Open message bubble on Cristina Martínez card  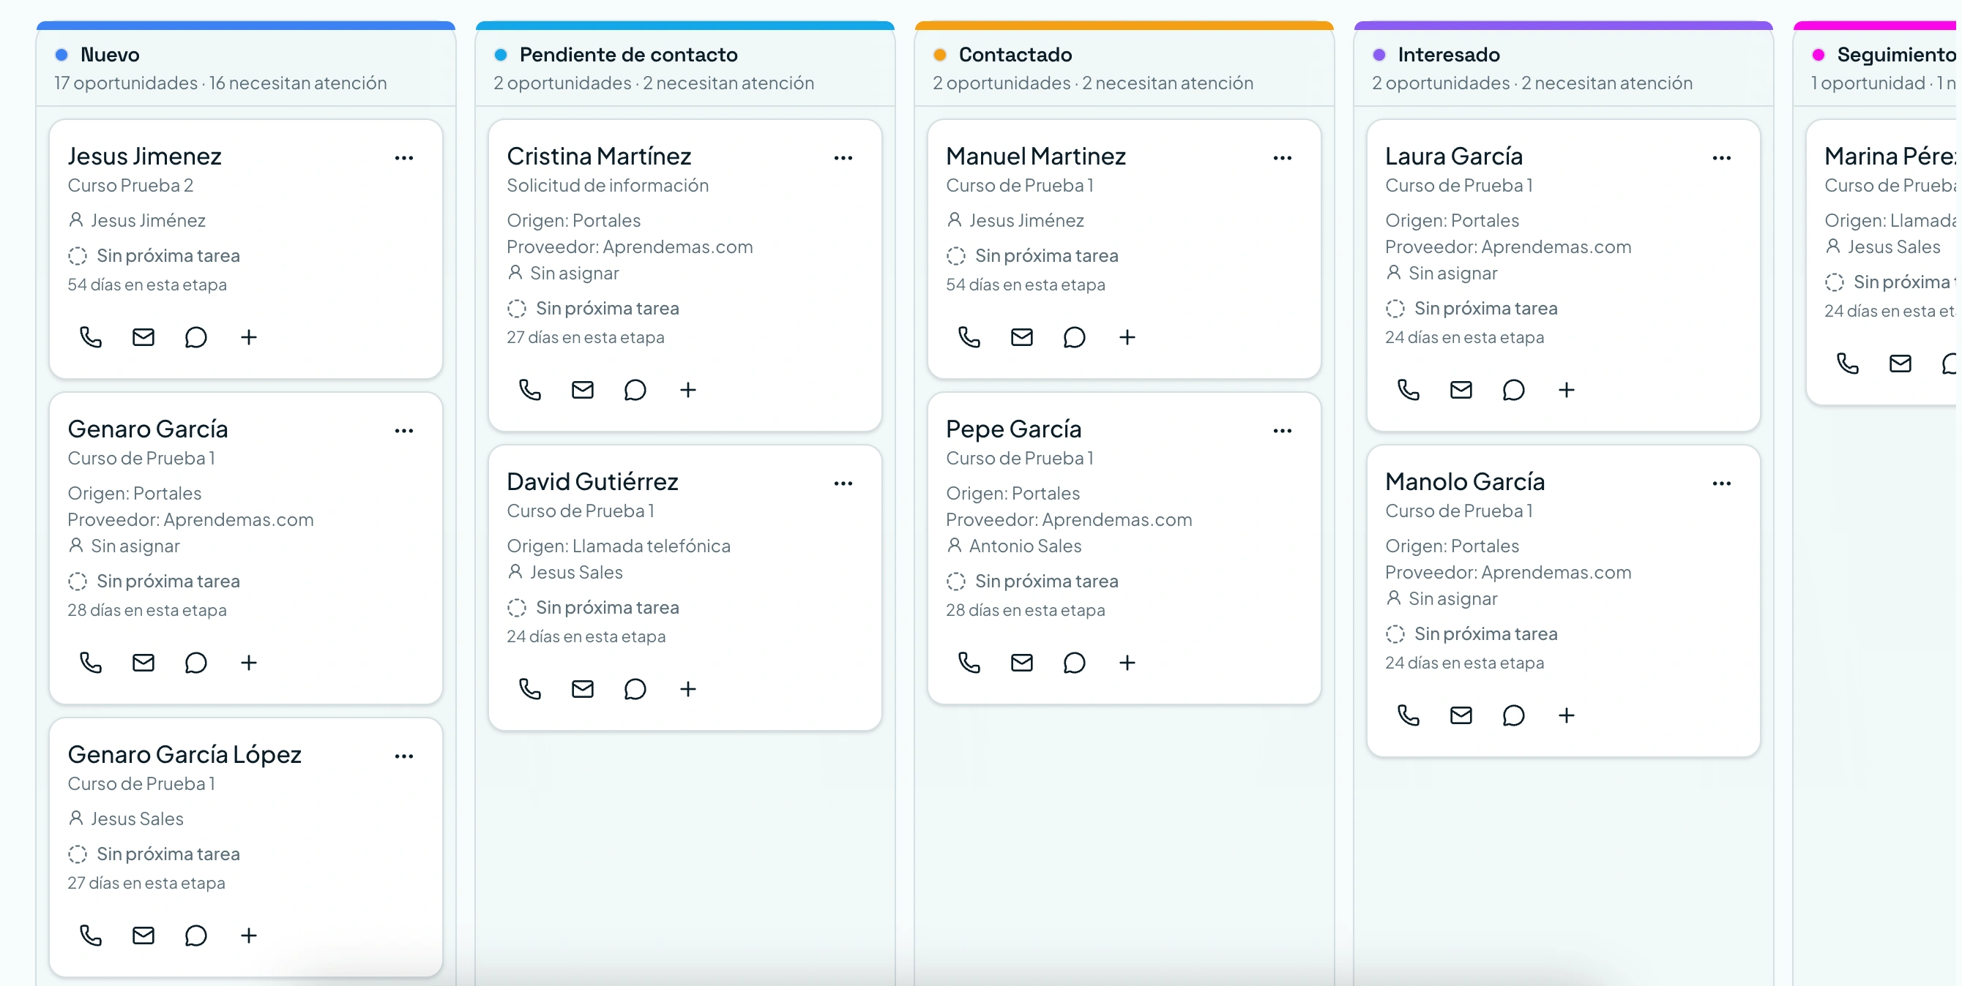[x=635, y=390]
